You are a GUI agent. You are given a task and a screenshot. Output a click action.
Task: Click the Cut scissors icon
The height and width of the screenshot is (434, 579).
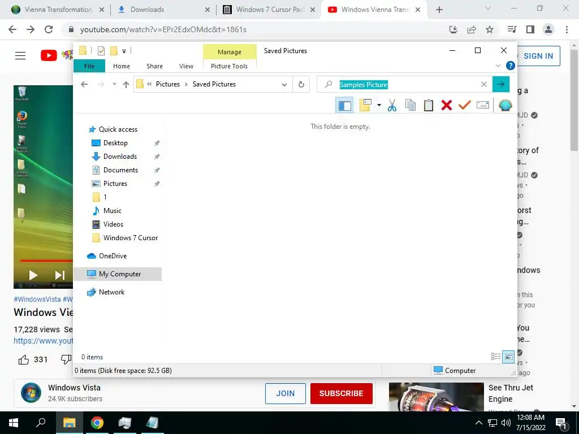pyautogui.click(x=392, y=106)
